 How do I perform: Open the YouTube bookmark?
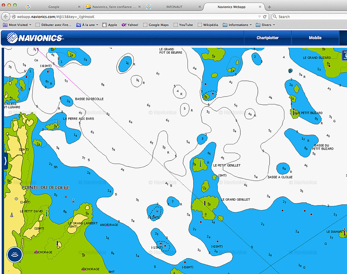[x=183, y=25]
